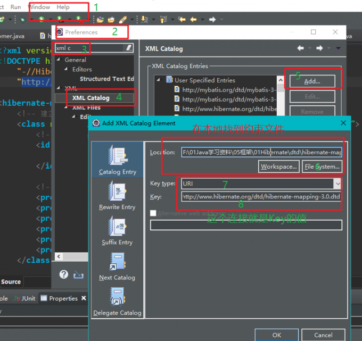Click the first green Run toolbar icon
The height and width of the screenshot is (341, 362).
(x=42, y=19)
